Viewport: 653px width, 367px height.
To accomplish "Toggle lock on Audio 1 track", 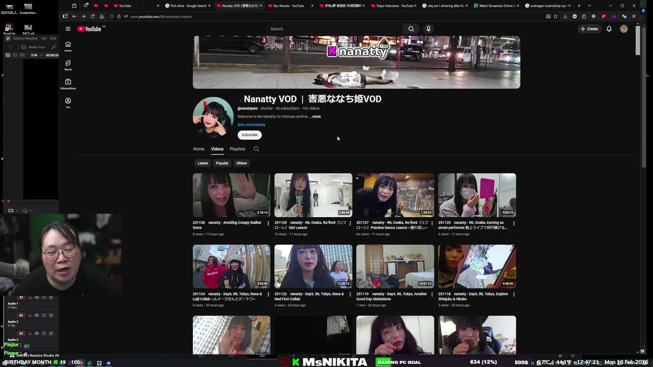I will pos(30,297).
